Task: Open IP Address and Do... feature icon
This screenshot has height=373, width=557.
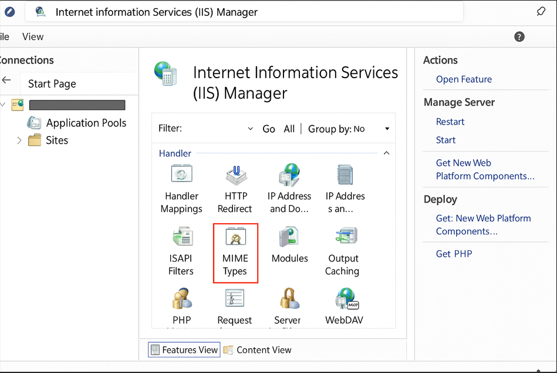Action: pos(289,174)
